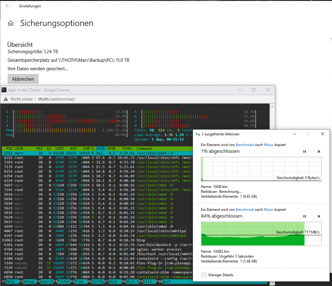The image size is (332, 286).
Task: Open Music destination link of 10GB2.bin copy
Action: click(268, 209)
